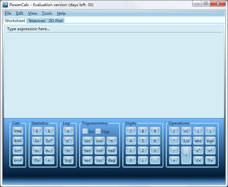Click the median x-tilde statistics button
The image size is (228, 187).
pos(49,131)
